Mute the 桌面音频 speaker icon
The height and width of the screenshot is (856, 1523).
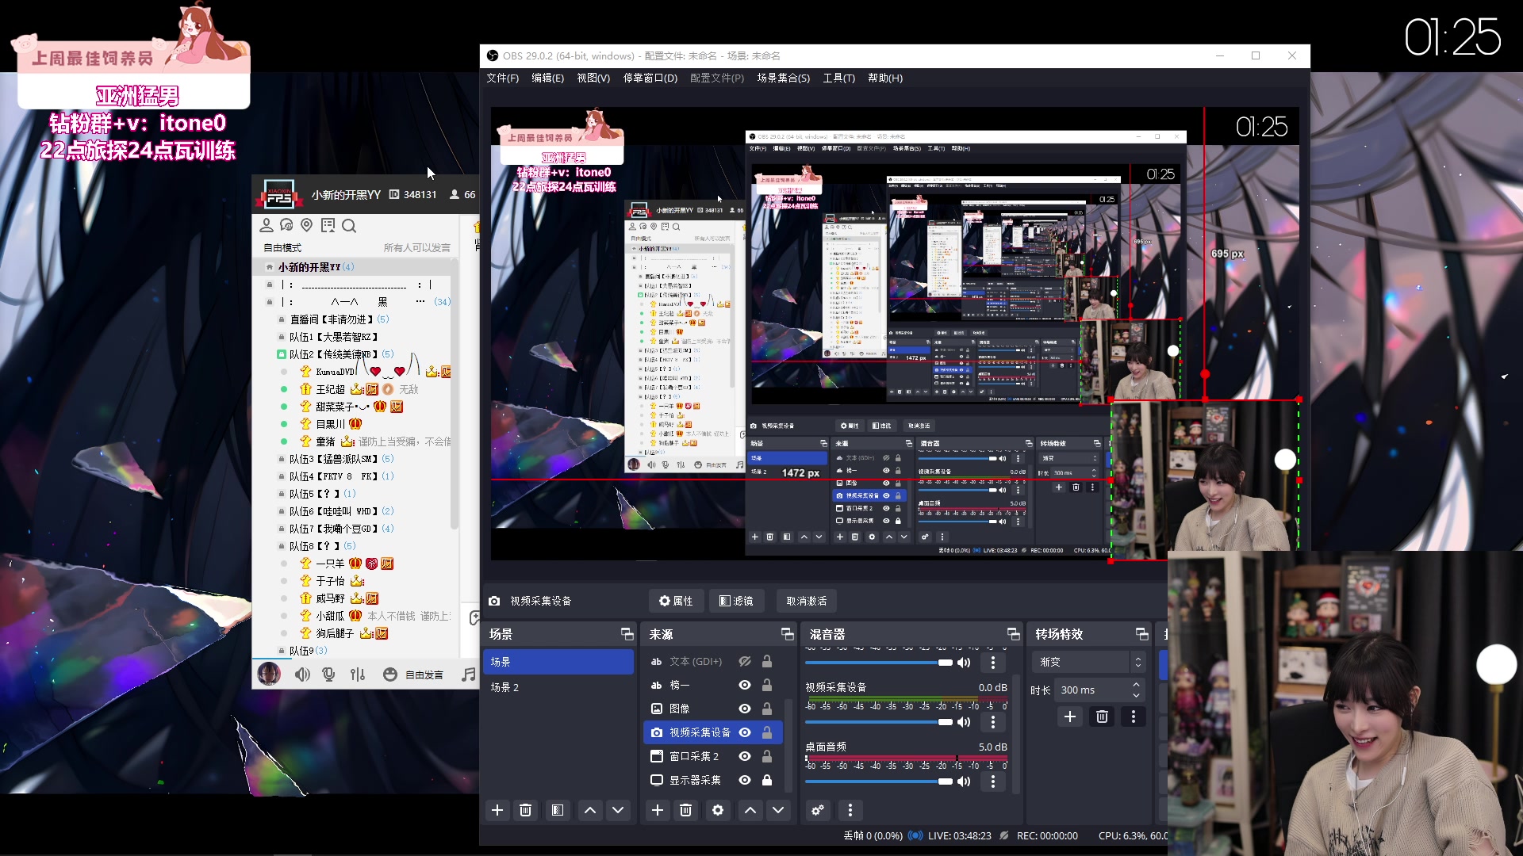pyautogui.click(x=964, y=781)
